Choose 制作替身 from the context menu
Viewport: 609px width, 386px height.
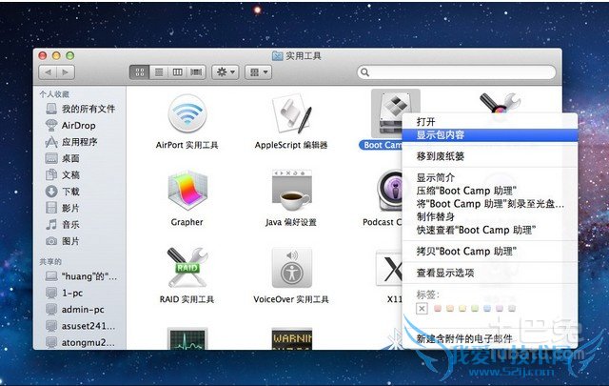489,216
